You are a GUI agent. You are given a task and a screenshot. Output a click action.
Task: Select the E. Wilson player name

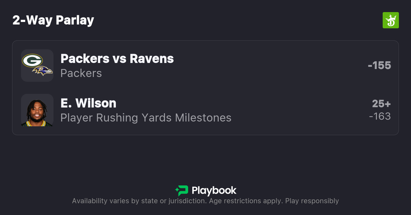point(88,103)
